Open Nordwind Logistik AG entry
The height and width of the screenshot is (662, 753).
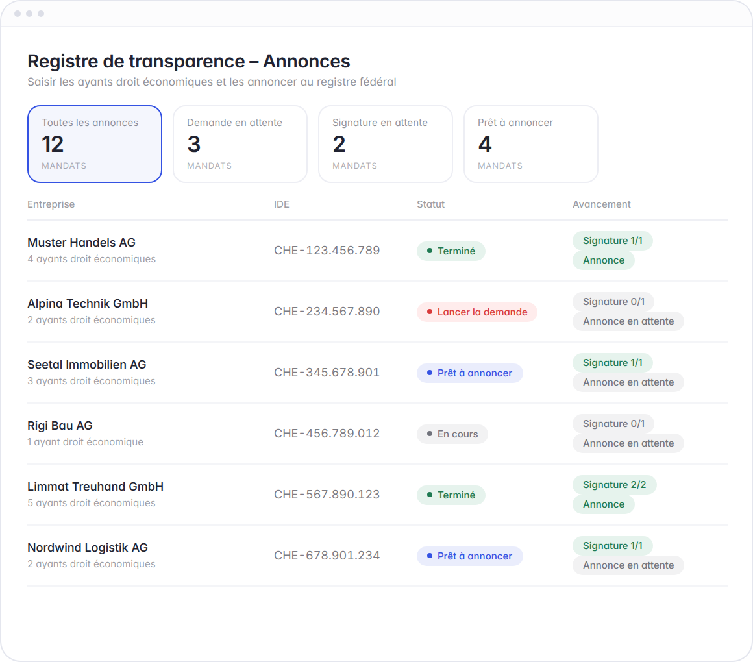point(377,556)
